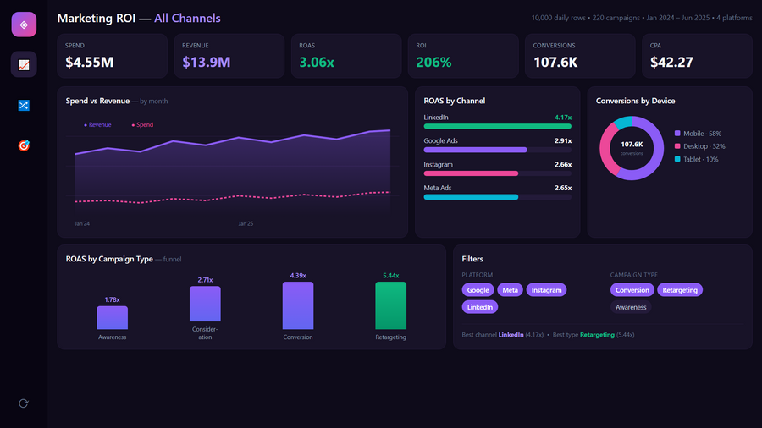The image size is (762, 428).
Task: Toggle the Google platform filter
Action: pos(478,289)
